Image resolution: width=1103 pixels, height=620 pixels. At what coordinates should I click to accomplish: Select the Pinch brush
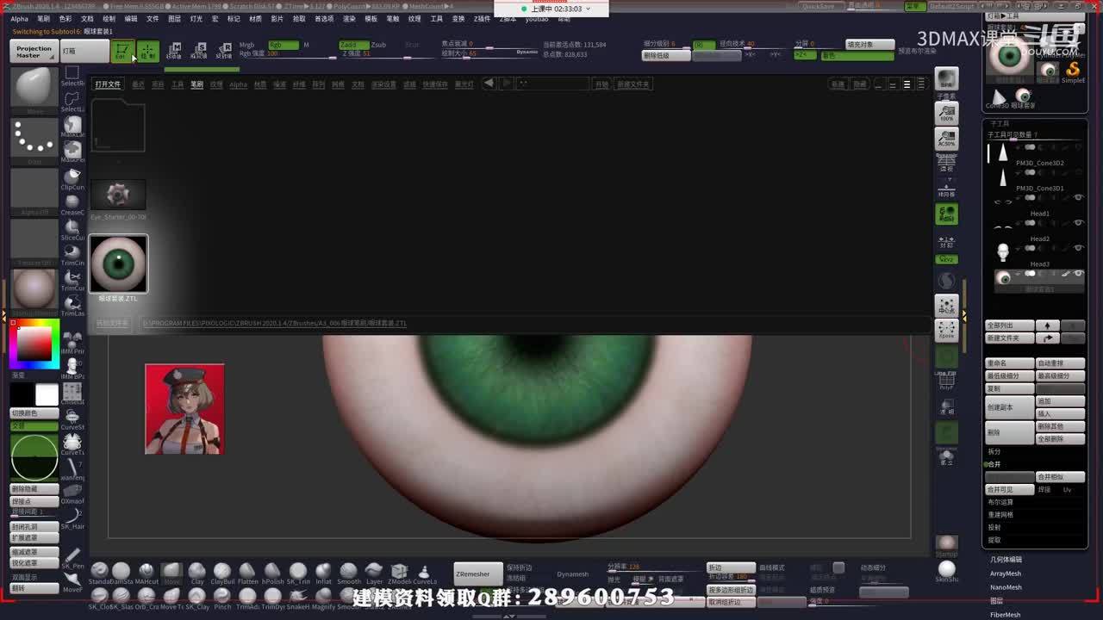click(222, 598)
